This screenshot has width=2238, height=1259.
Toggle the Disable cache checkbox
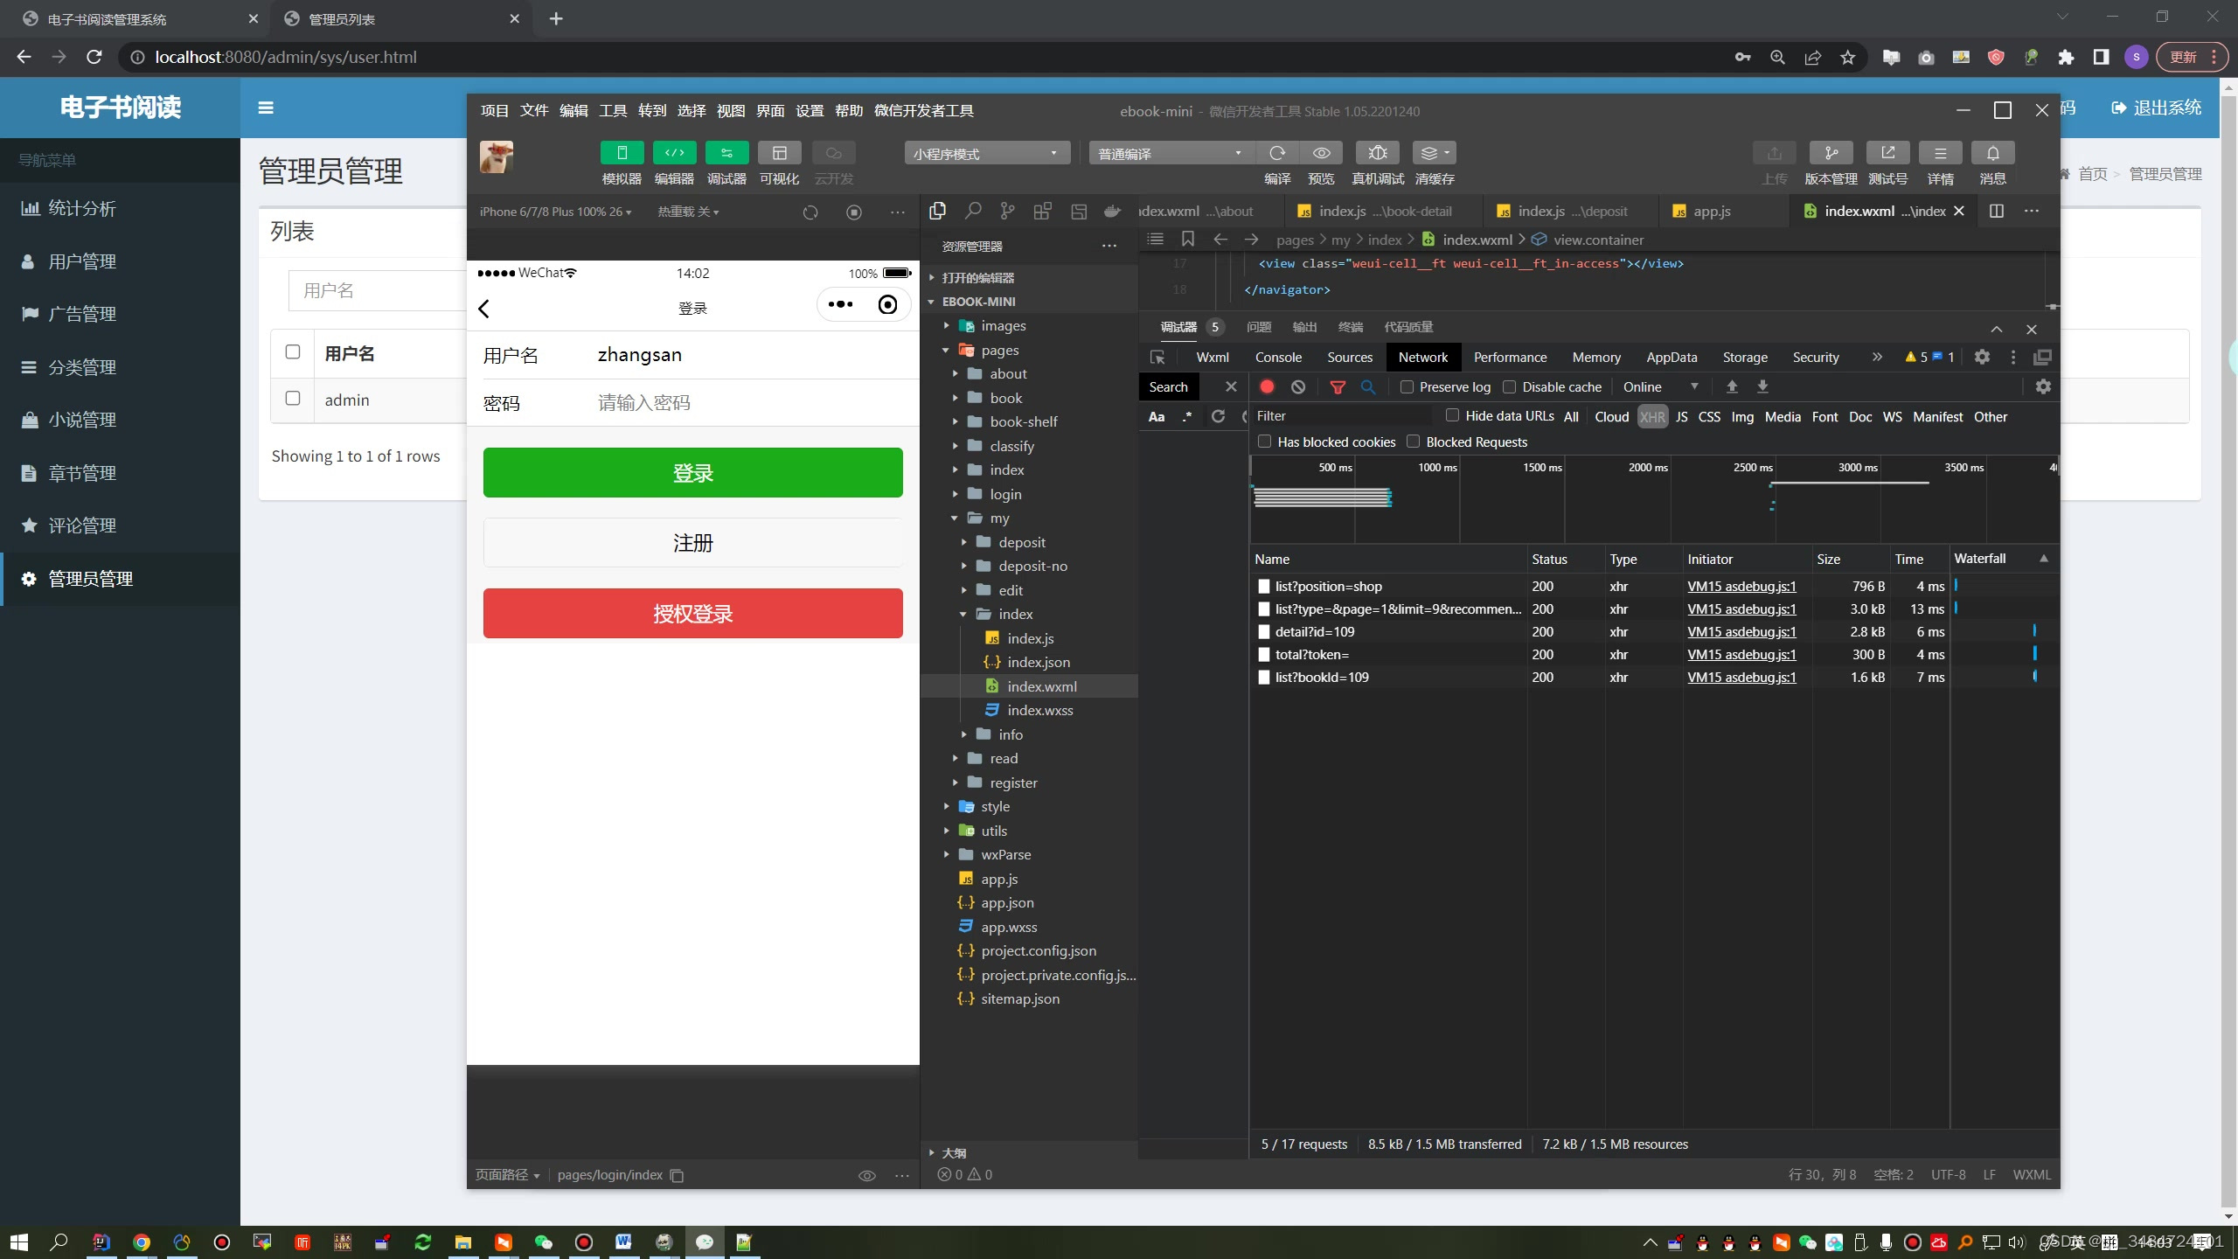(1509, 387)
